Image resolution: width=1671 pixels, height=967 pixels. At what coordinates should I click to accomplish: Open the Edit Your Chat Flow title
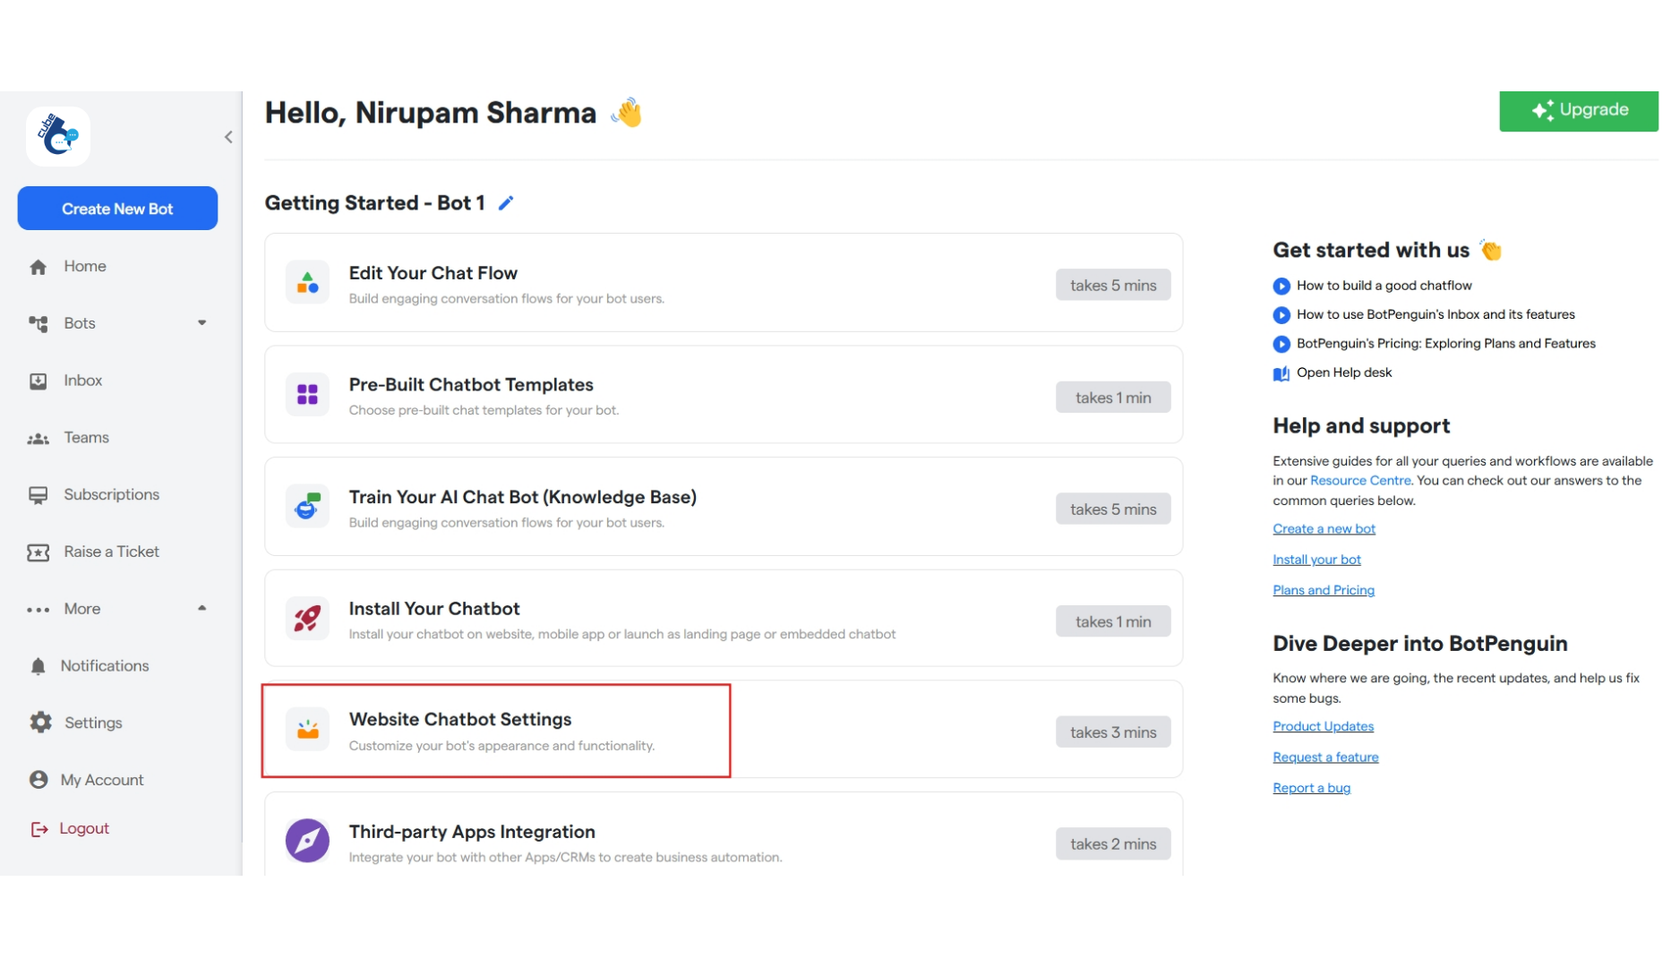pos(433,273)
